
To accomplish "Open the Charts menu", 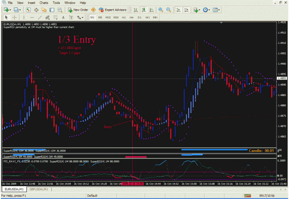I will (44, 3).
